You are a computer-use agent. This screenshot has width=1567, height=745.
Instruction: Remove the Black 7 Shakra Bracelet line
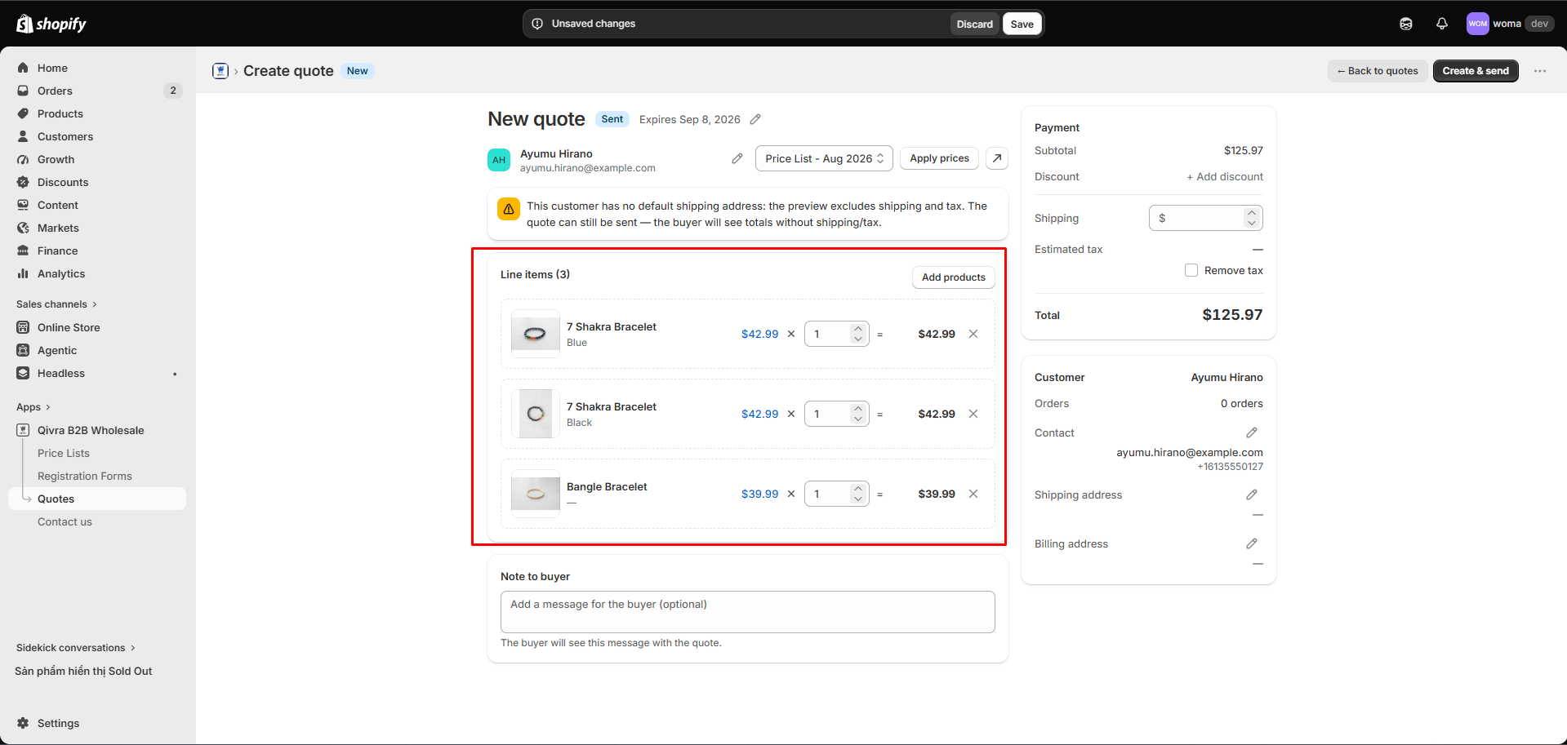pos(973,414)
